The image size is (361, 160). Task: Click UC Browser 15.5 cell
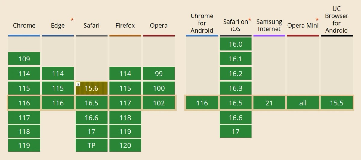337,103
